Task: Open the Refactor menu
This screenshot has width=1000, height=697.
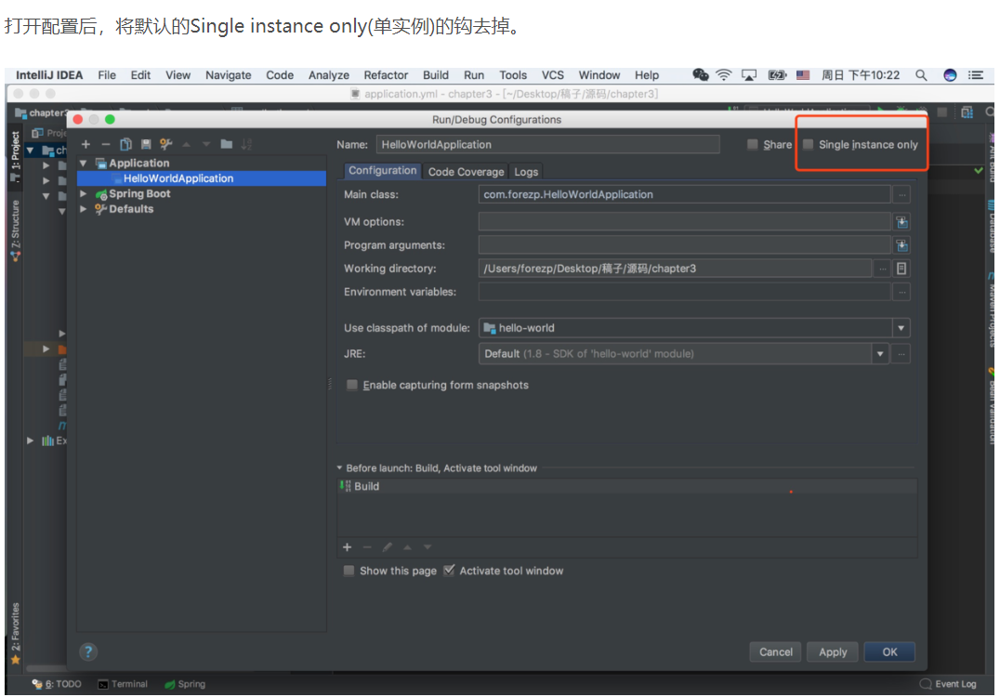Action: point(386,75)
